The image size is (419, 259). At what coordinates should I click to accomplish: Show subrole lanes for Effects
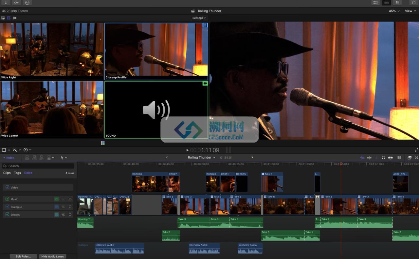point(63,215)
